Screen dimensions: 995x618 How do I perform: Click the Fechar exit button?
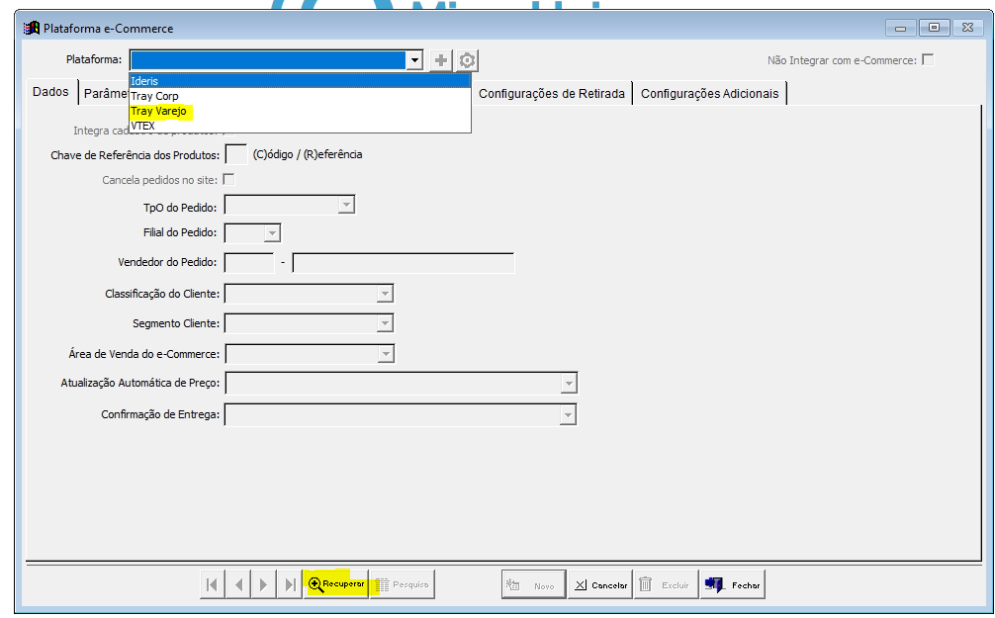pos(732,584)
